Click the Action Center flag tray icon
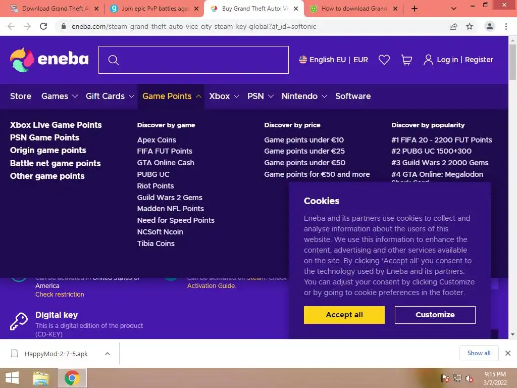This screenshot has width=517, height=388. point(445,378)
